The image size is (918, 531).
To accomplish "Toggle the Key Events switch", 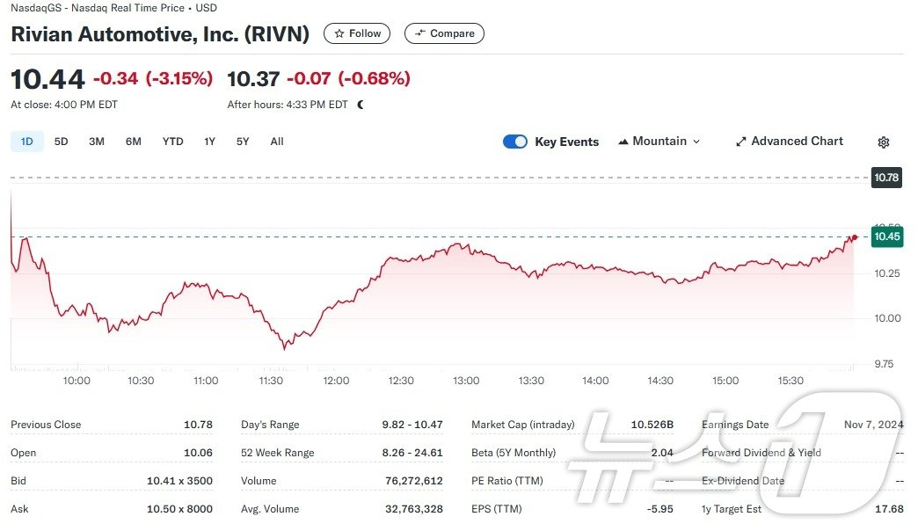I will click(515, 142).
